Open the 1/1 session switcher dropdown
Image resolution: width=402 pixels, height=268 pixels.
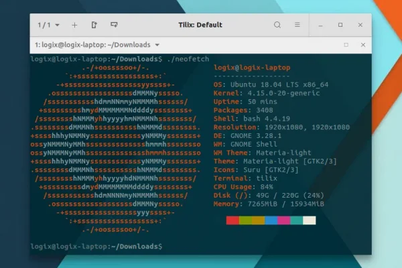tap(48, 25)
